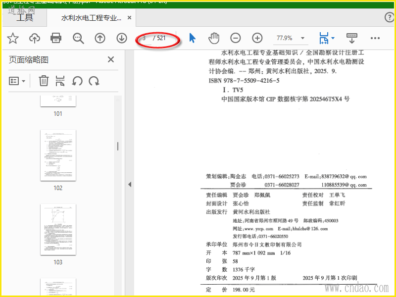Click the current page number field
Screen dimensions: 396x297
(146, 38)
